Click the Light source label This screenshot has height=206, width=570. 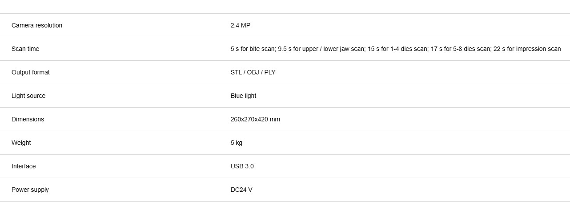click(28, 96)
